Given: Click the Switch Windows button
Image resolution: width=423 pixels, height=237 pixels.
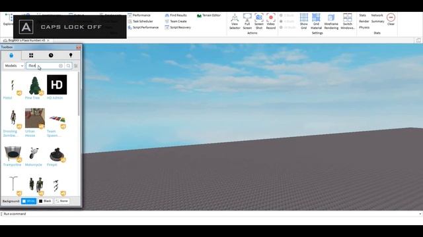Looking at the screenshot, I should pyautogui.click(x=348, y=22).
